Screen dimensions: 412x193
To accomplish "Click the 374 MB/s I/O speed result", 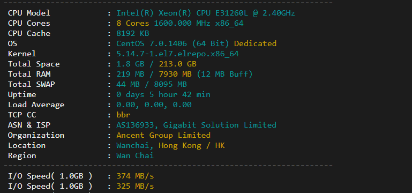I will coord(135,176).
